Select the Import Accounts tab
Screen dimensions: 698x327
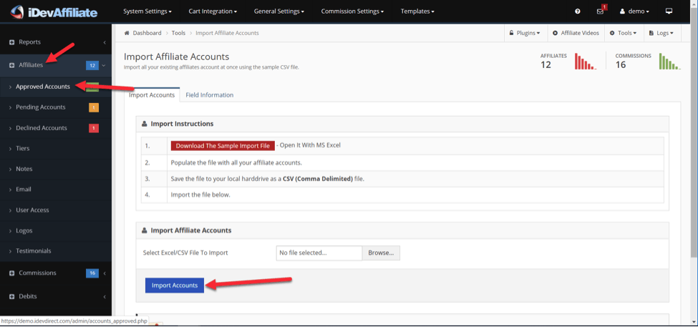(x=152, y=94)
